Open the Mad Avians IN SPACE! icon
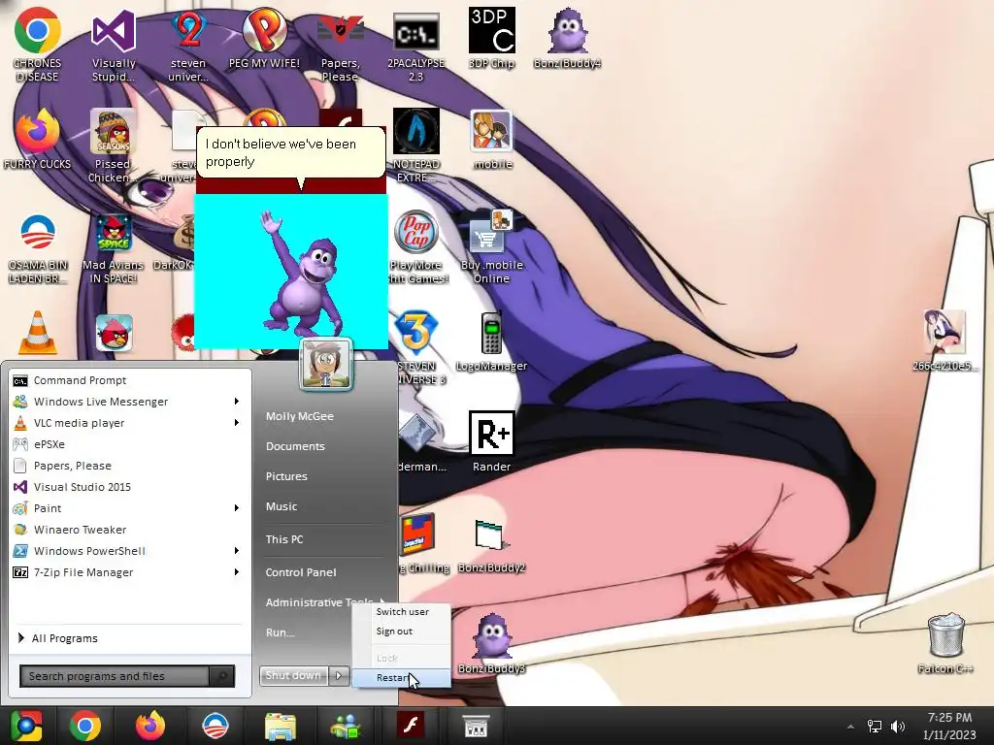 [x=114, y=247]
